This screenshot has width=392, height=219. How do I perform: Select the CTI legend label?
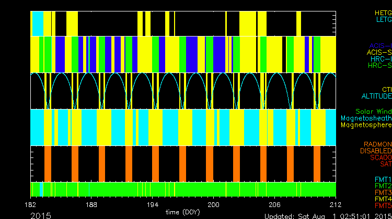(x=386, y=90)
